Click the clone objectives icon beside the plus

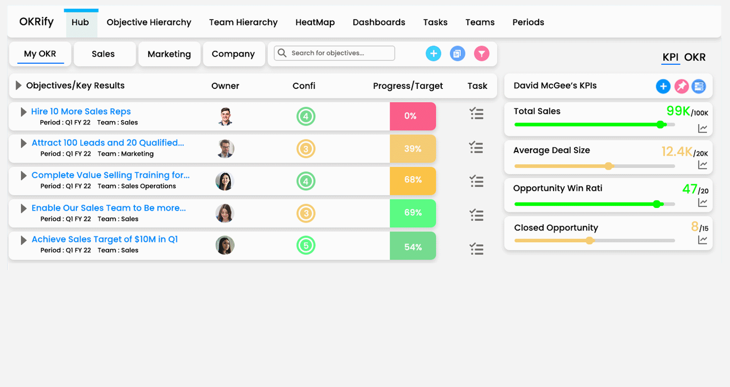[457, 53]
